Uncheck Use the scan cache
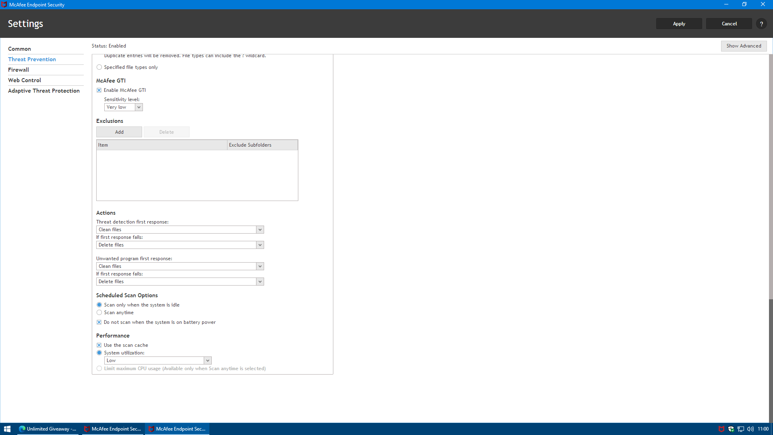Image resolution: width=773 pixels, height=435 pixels. tap(99, 345)
